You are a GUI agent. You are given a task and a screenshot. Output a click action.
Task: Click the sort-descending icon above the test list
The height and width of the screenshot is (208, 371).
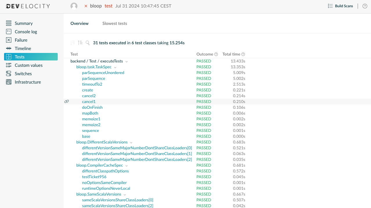pyautogui.click(x=72, y=43)
